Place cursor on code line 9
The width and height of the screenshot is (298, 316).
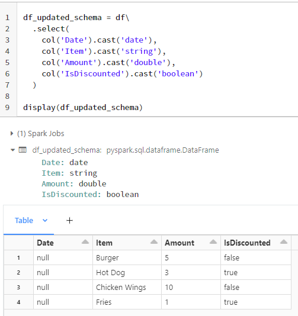click(x=83, y=108)
